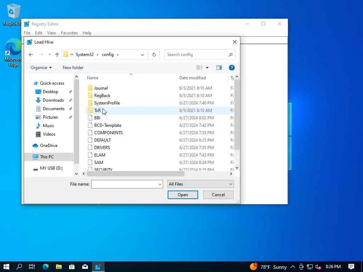Go to Documents in the sidebar
This screenshot has height=272, width=363.
(x=54, y=109)
